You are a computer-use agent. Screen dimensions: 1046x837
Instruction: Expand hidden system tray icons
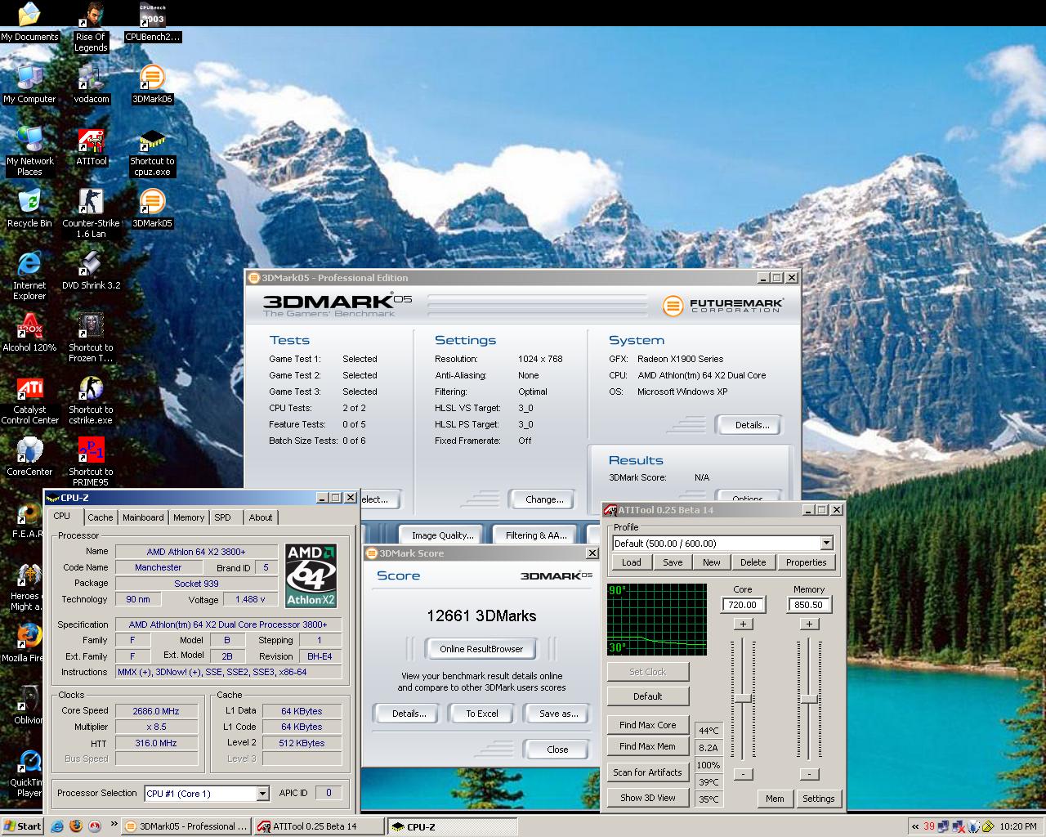(915, 826)
